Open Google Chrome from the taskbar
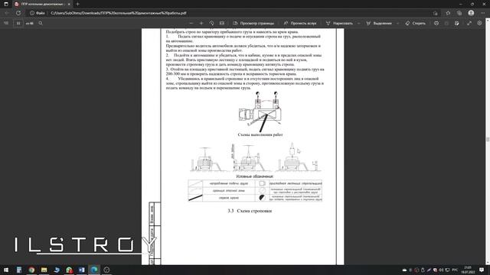This screenshot has width=490, height=275. pyautogui.click(x=31, y=270)
